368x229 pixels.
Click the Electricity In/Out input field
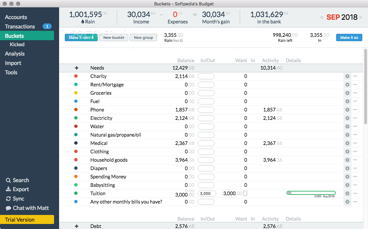click(x=206, y=118)
